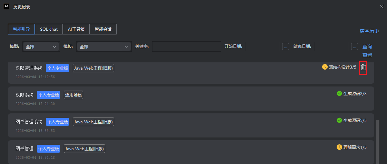Switch to the SQL chat tab
Screen dimensions: 387x164
click(x=49, y=29)
